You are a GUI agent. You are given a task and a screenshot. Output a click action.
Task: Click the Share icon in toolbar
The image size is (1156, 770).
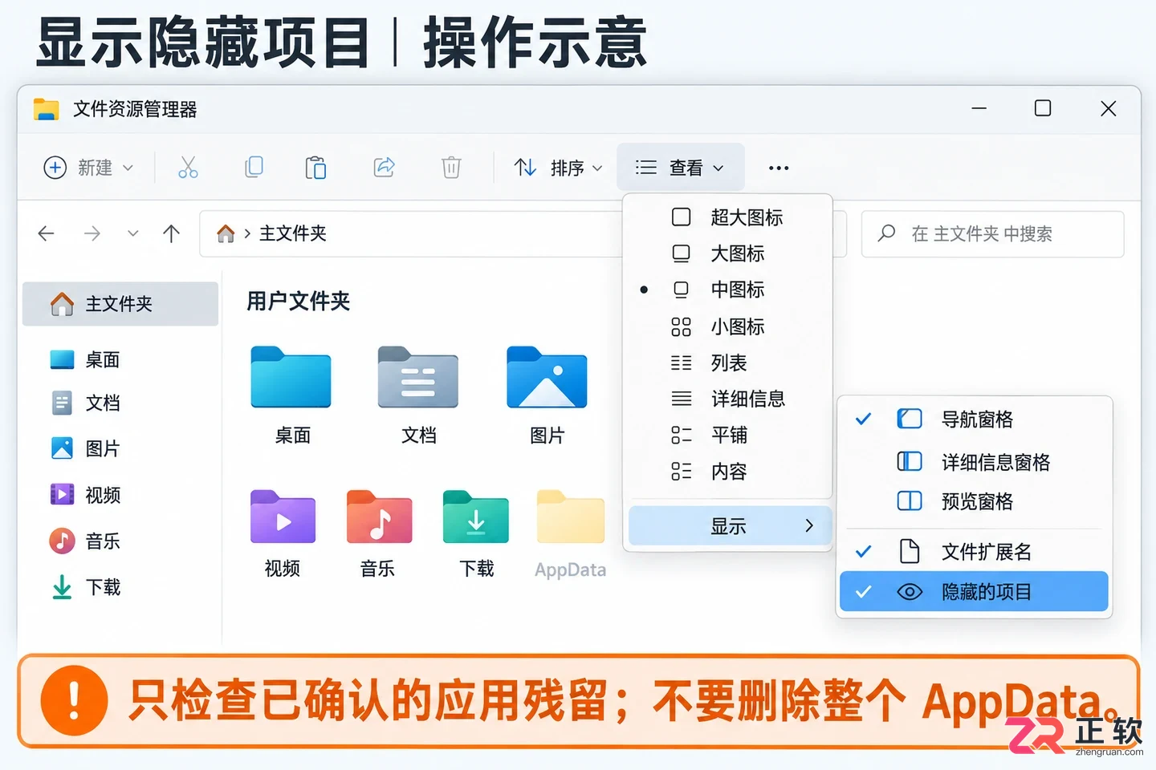tap(384, 167)
